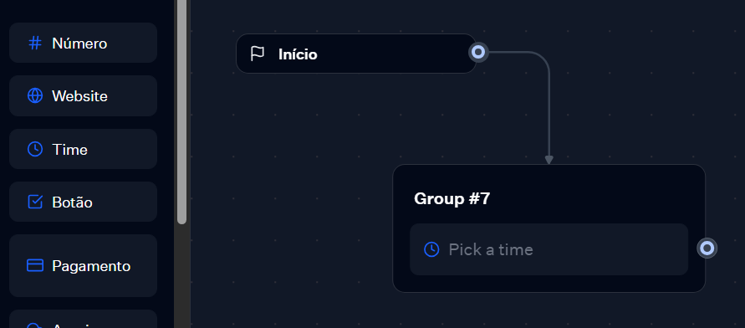Select the Botão block label
The image size is (745, 328).
pos(72,202)
